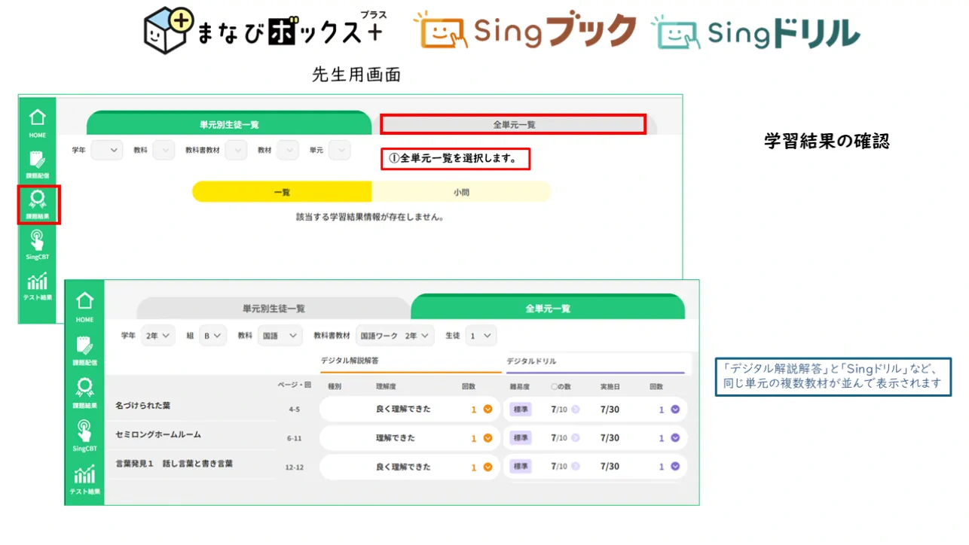
Task: Select the gray 単元別生徒一覧 tab
Action: [274, 309]
